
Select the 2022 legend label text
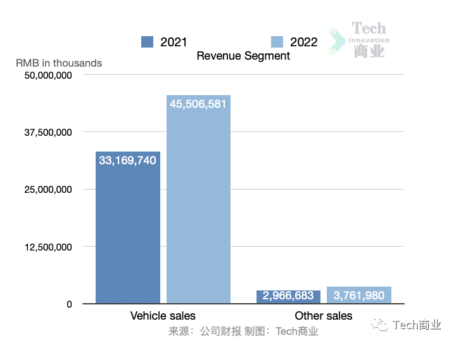point(304,42)
